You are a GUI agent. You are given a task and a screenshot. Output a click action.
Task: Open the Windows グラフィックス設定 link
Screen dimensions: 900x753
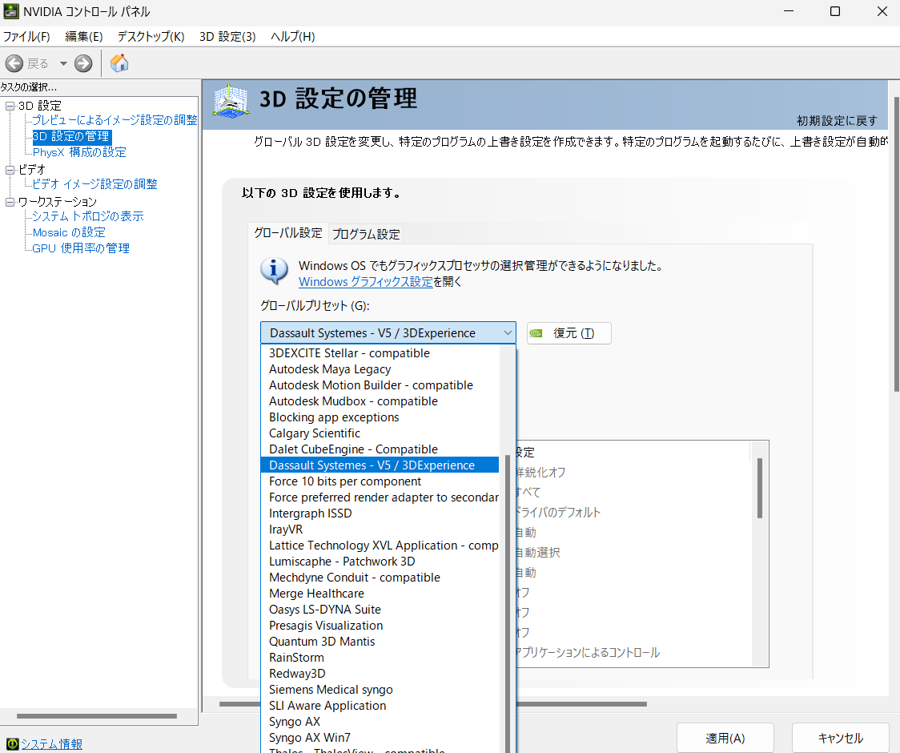tap(366, 282)
